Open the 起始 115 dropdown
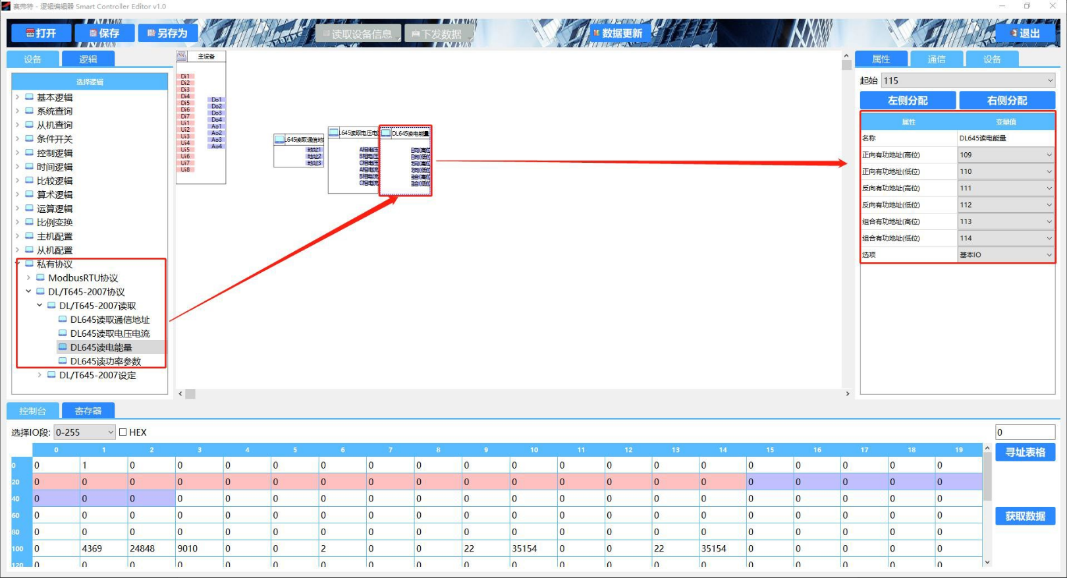This screenshot has width=1067, height=578. click(x=968, y=80)
